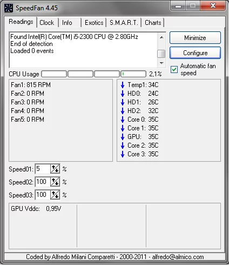This screenshot has height=265, width=229.
Task: Click the down arrow icon beside Core 1
Action: tap(123, 128)
